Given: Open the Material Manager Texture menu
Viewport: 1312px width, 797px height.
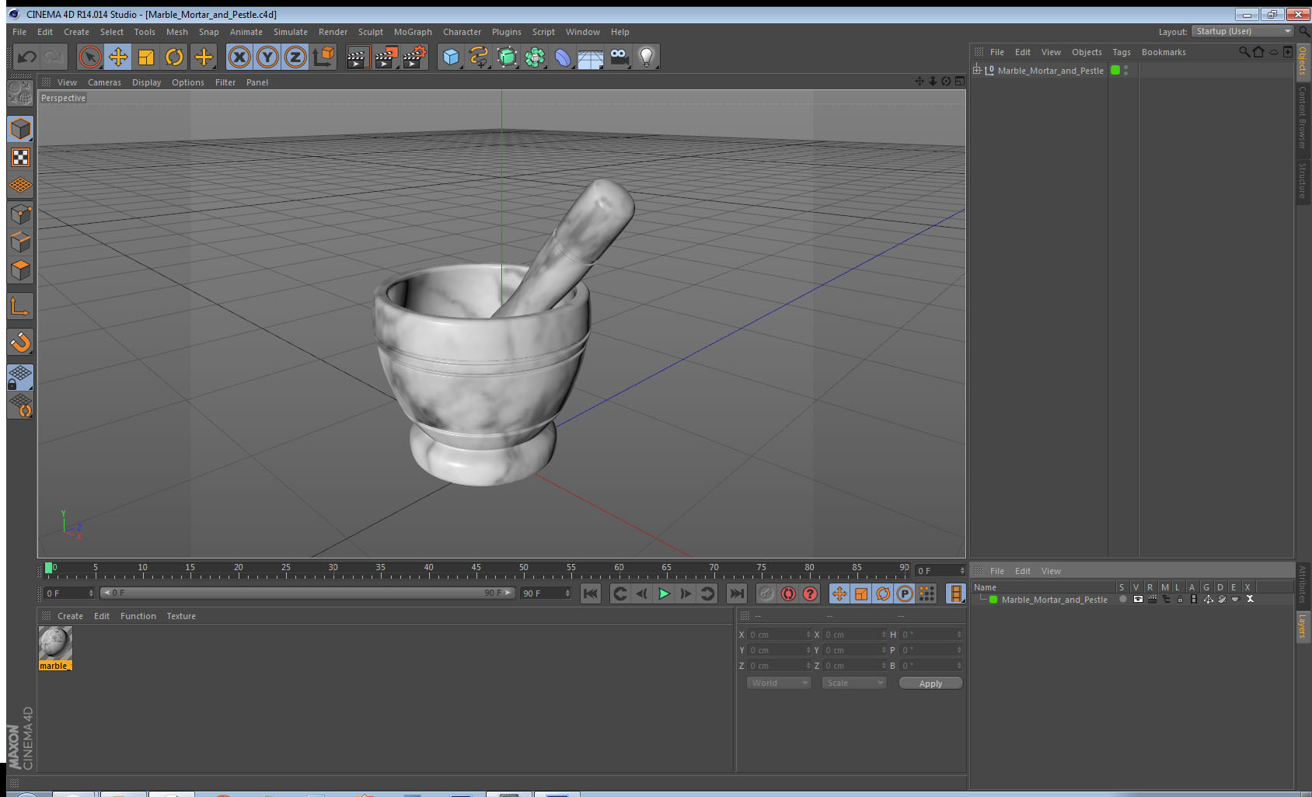Looking at the screenshot, I should (181, 616).
